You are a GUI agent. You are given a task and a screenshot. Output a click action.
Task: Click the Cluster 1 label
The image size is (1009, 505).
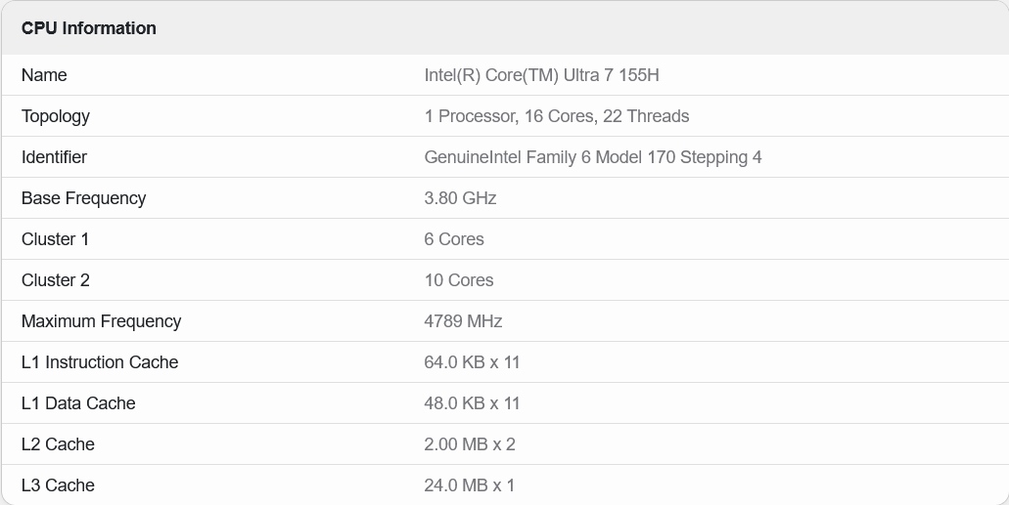55,239
